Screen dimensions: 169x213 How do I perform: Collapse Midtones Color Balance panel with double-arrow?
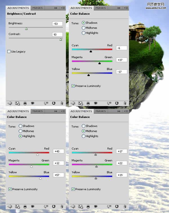point(119,111)
